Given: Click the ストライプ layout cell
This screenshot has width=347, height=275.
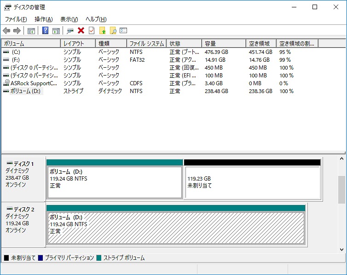Looking at the screenshot, I should 74,91.
